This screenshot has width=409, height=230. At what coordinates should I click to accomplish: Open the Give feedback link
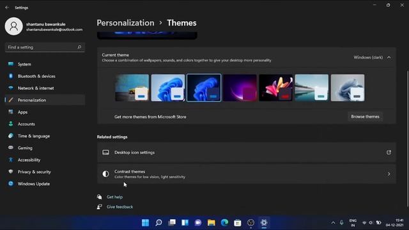pos(120,207)
